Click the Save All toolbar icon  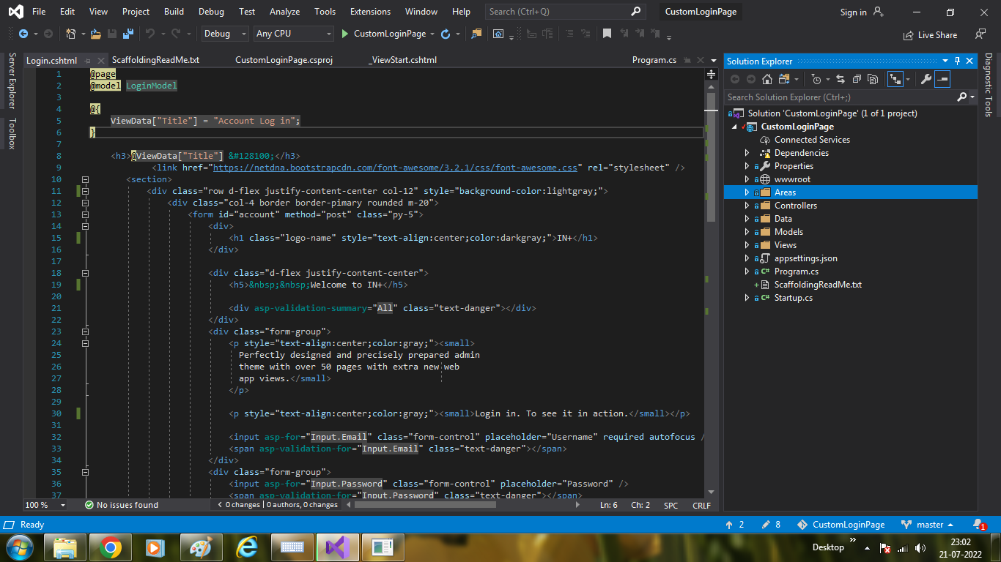pos(130,34)
